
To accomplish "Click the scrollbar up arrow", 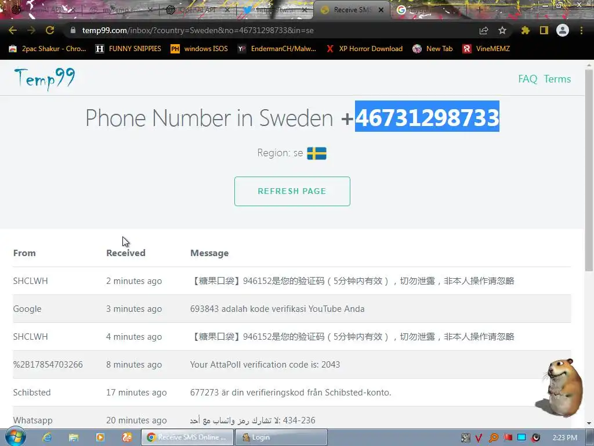I will 589,64.
